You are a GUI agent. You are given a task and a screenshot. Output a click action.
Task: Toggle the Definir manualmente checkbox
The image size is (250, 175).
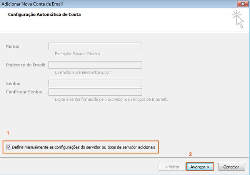pos(8,147)
